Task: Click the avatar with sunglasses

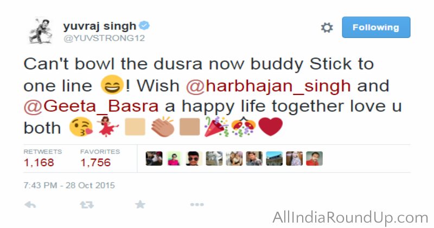Action: [194, 159]
